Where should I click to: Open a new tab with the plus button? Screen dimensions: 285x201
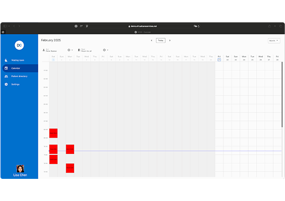click(275, 26)
